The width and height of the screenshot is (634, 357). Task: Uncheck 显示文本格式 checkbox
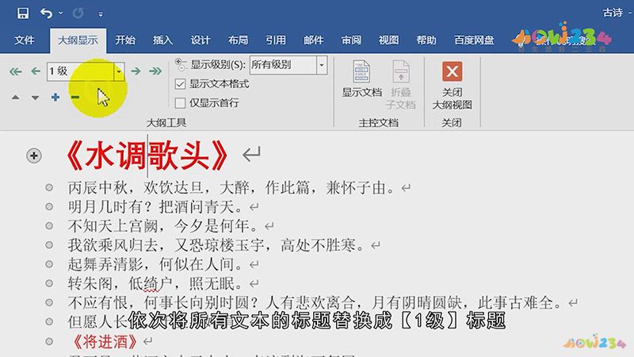pos(181,84)
